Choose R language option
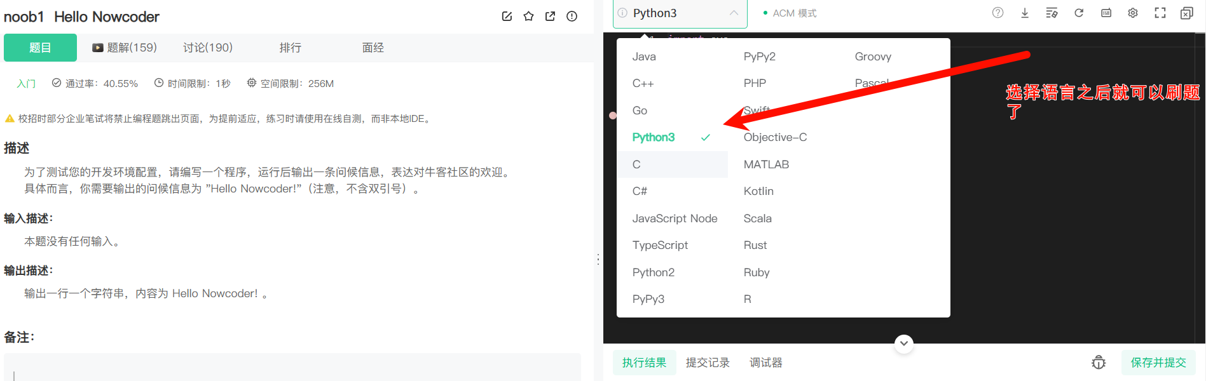This screenshot has width=1206, height=381. [x=748, y=299]
